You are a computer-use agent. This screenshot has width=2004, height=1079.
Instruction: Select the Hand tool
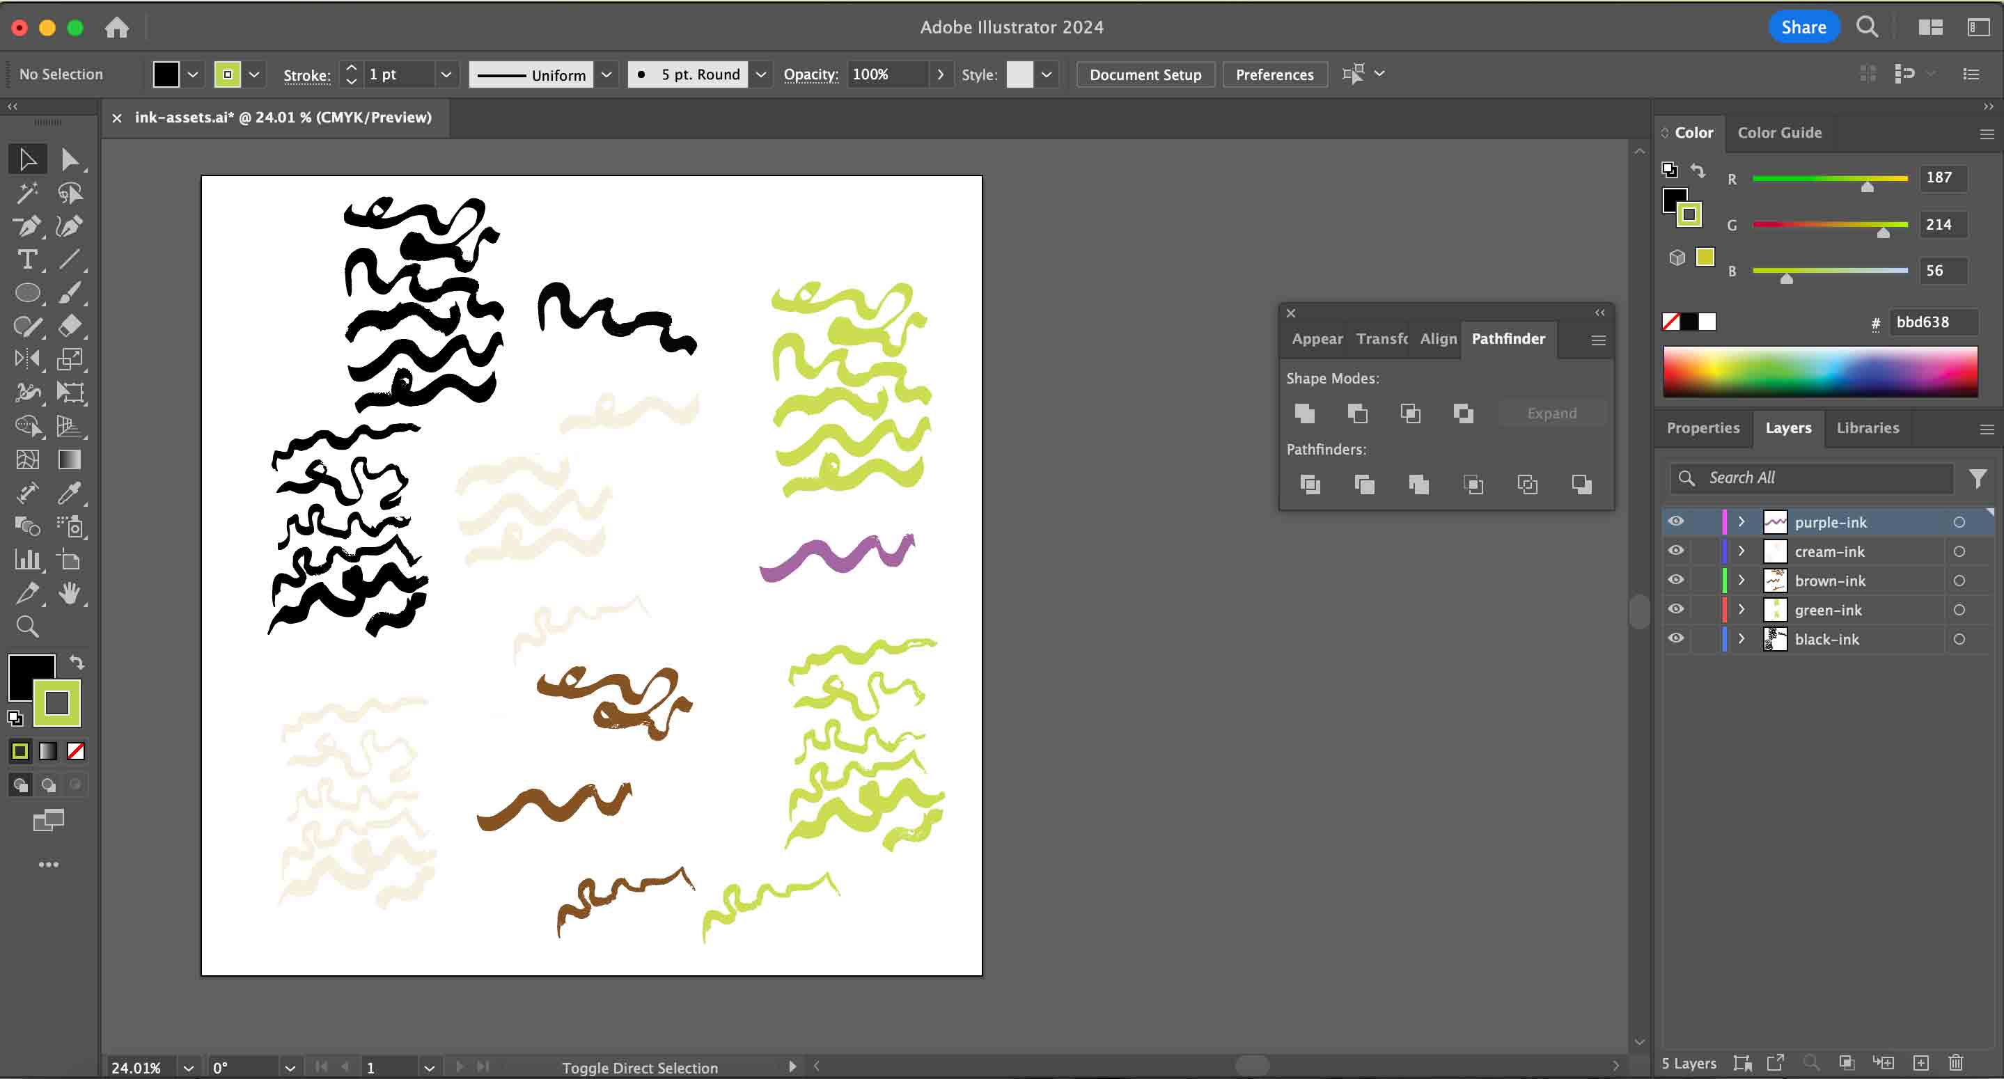click(x=69, y=594)
